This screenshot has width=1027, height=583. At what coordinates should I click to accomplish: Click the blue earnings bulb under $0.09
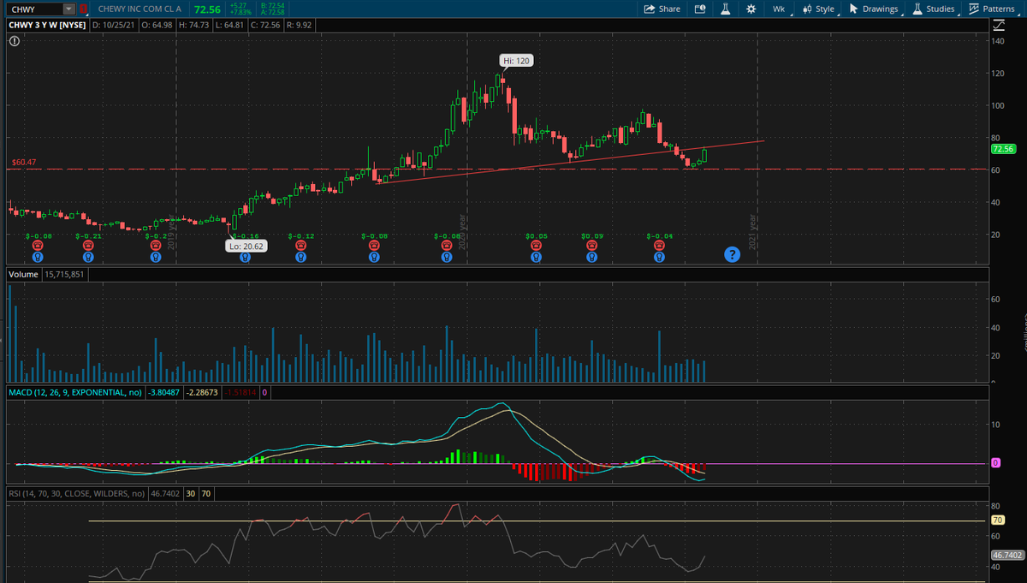(x=591, y=256)
